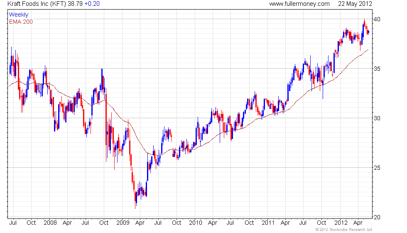Click the 30 price level on right axis
The height and width of the screenshot is (233, 407).
point(377,118)
